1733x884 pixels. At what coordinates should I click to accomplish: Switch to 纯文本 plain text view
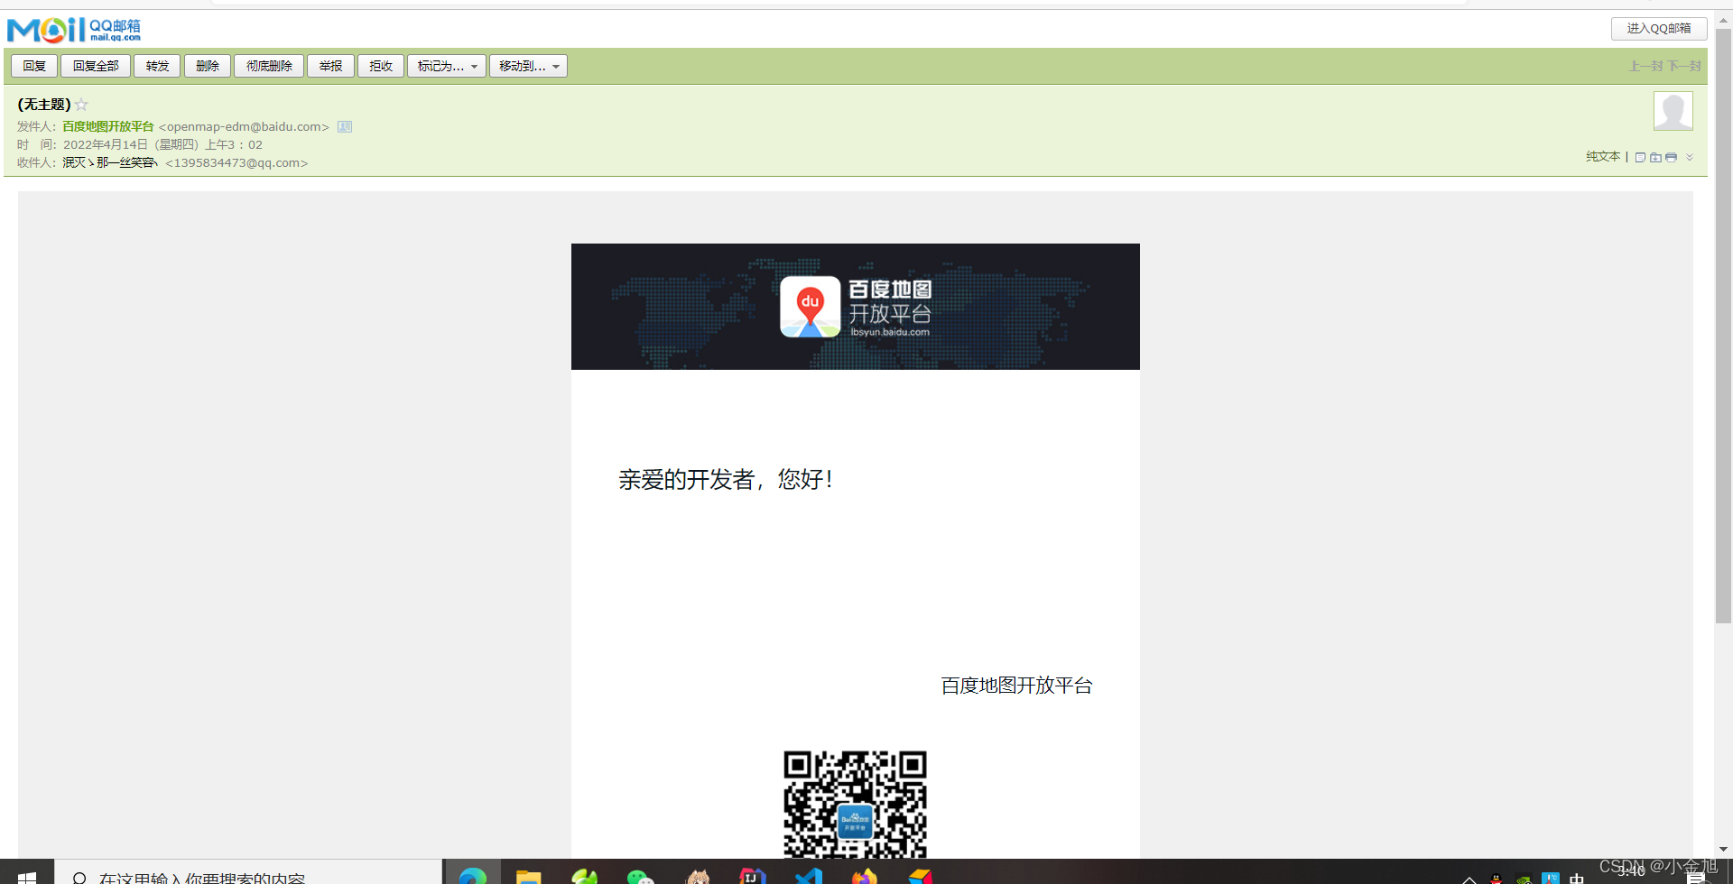tap(1603, 157)
